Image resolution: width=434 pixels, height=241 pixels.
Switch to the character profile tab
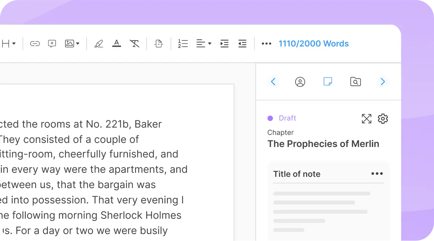point(300,82)
